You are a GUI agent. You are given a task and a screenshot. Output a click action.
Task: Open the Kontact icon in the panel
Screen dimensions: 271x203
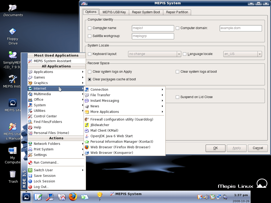tap(85, 197)
